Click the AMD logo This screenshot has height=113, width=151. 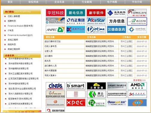137,86
